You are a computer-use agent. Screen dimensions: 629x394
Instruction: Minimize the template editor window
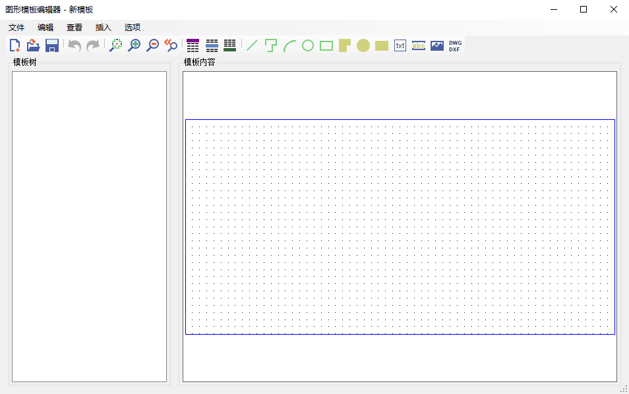point(554,9)
